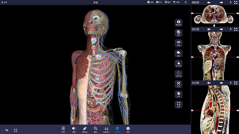The height and width of the screenshot is (134, 239).
Task: Open the blue layers panel icon
Action: point(117,130)
